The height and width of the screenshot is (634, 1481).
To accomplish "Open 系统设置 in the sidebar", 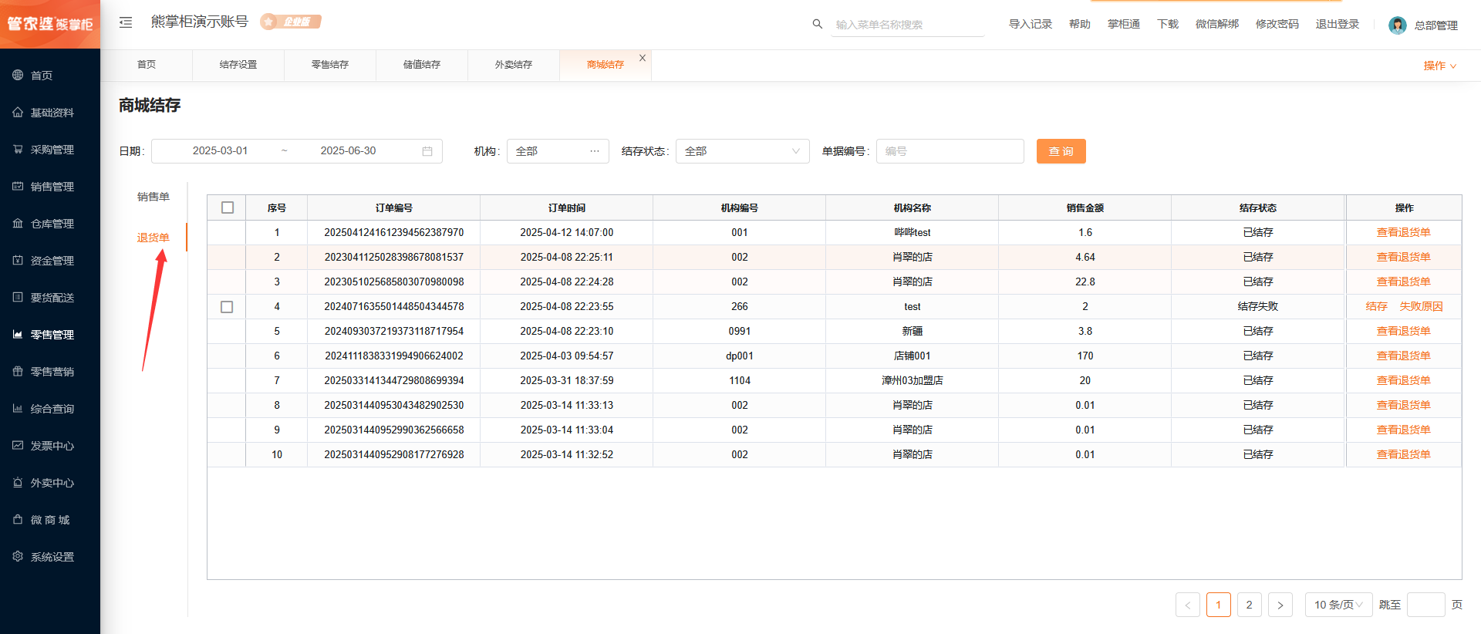I will tap(52, 557).
